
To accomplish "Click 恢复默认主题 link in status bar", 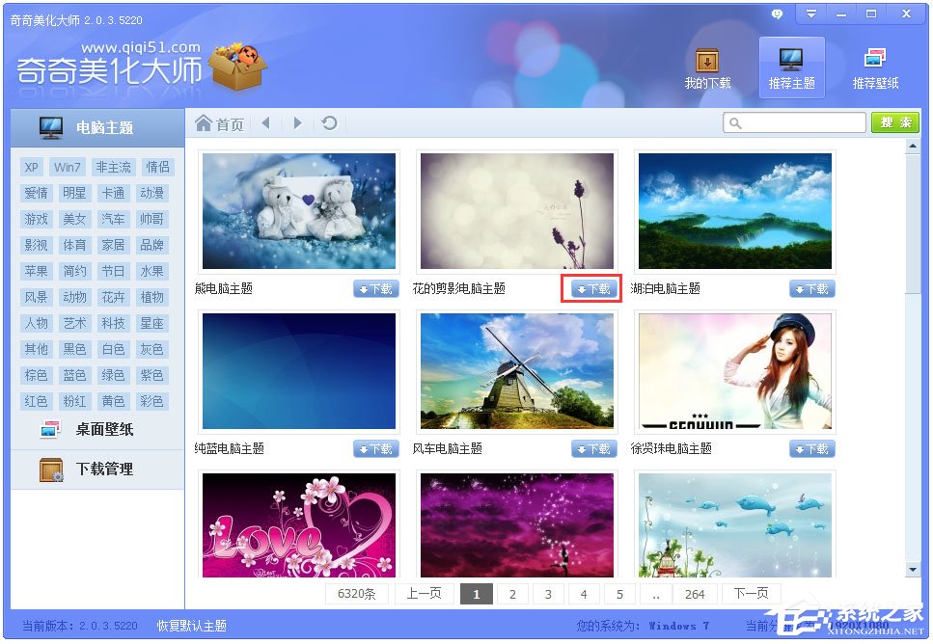I will [192, 626].
